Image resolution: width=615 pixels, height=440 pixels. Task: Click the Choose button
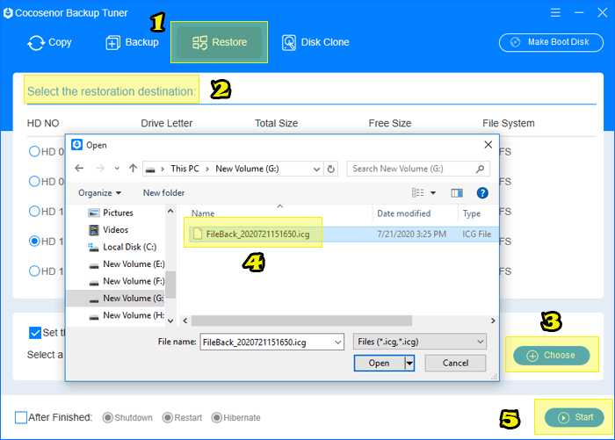[551, 356]
